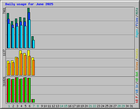
Task: Click the 1137 axis value
Action: click(x=4, y=53)
